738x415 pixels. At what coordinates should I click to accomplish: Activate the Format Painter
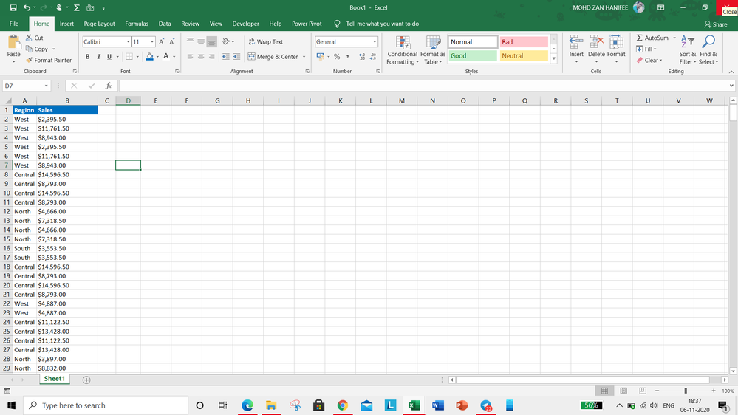point(49,61)
